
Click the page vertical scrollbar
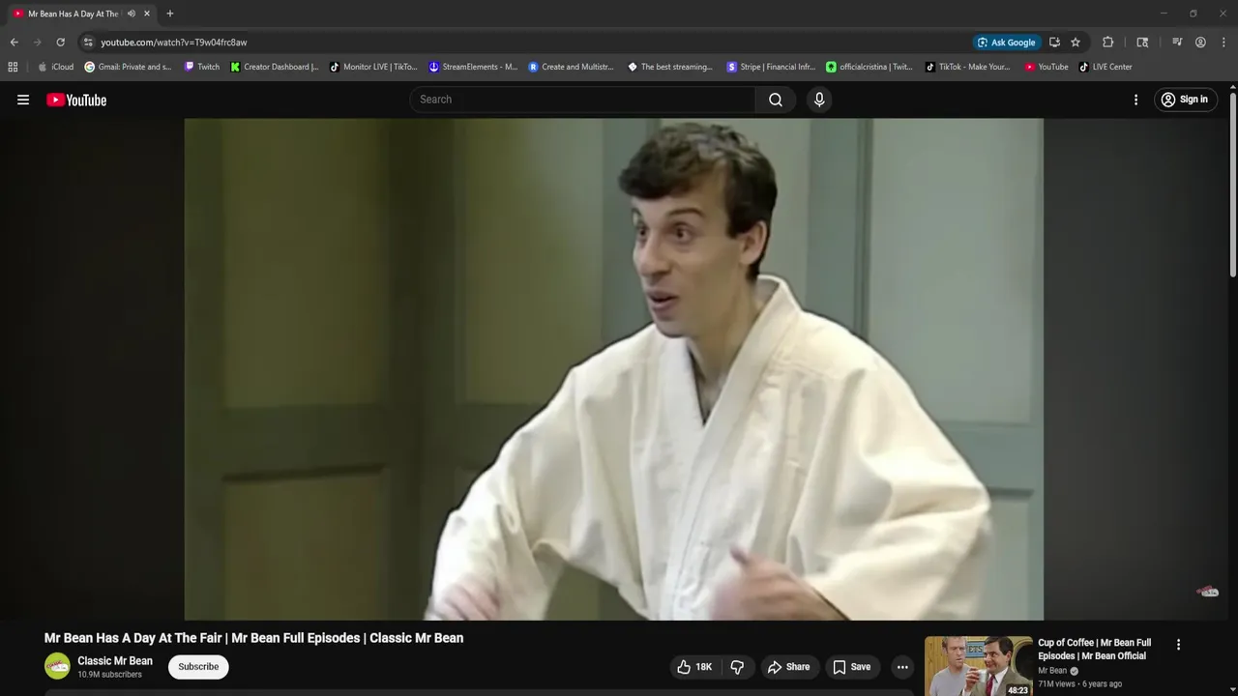click(1232, 184)
